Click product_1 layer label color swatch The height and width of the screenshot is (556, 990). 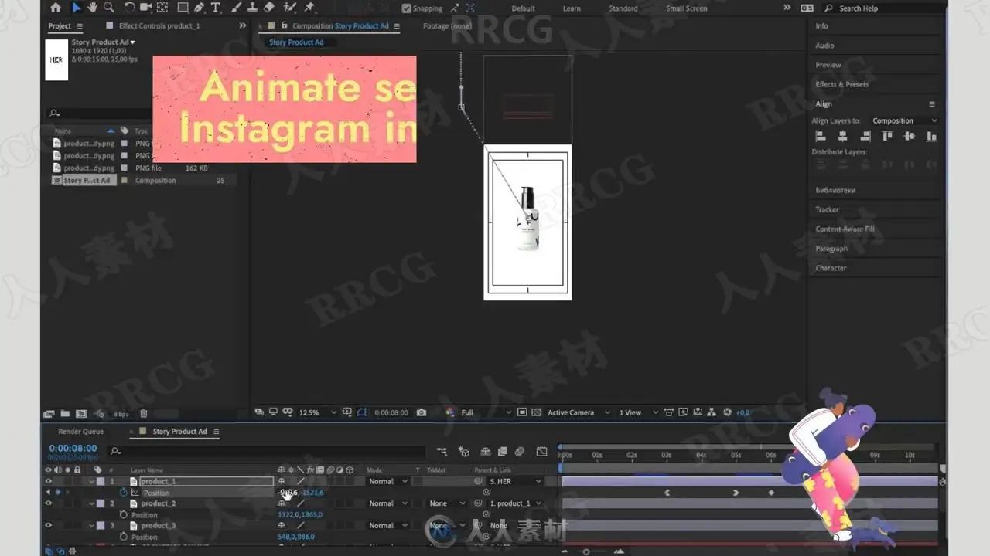click(x=100, y=481)
